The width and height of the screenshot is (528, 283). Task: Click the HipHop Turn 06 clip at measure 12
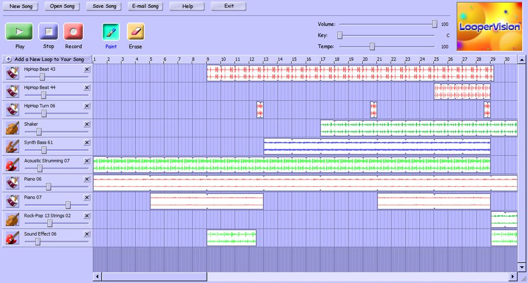point(260,110)
